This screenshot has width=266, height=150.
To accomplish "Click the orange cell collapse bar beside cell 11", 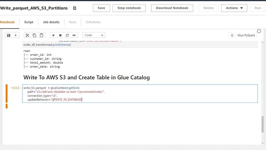I will coord(7,93).
